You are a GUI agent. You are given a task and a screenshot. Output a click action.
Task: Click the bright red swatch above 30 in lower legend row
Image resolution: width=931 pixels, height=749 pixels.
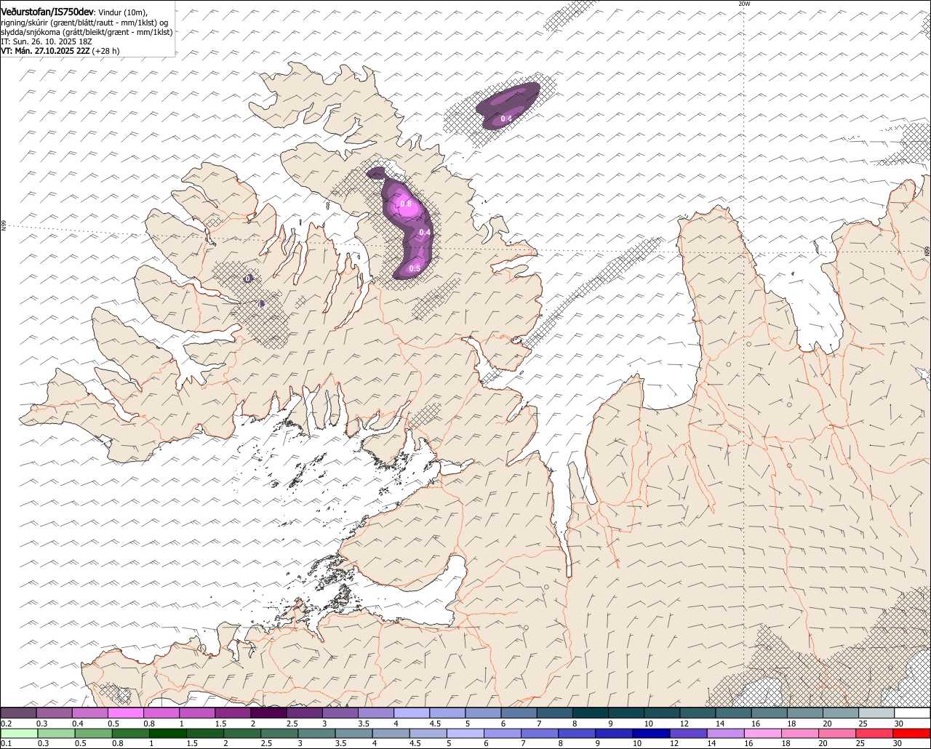pos(912,734)
